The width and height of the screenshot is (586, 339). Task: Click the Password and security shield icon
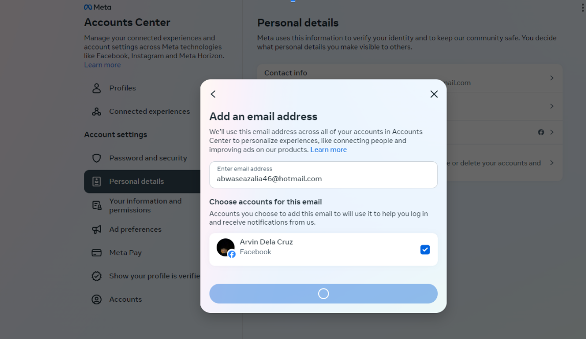97,158
